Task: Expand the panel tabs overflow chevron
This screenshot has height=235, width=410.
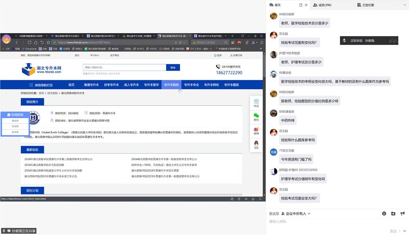Action: click(x=405, y=5)
